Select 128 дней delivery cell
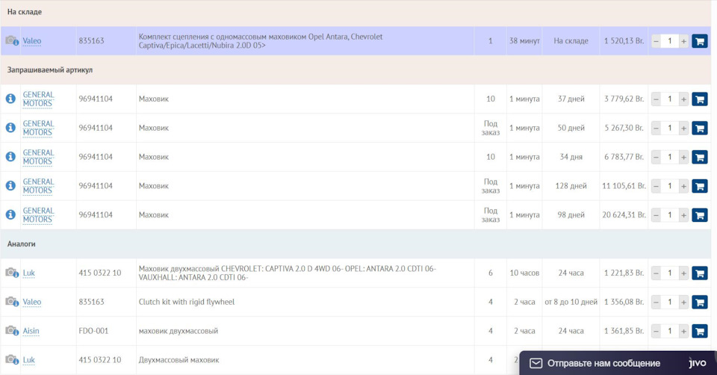Screen dimensions: 717x375 coord(571,186)
